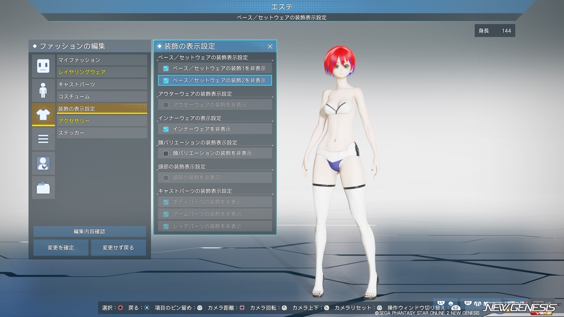Click 変更せず戻る button
This screenshot has width=564, height=317.
118,247
